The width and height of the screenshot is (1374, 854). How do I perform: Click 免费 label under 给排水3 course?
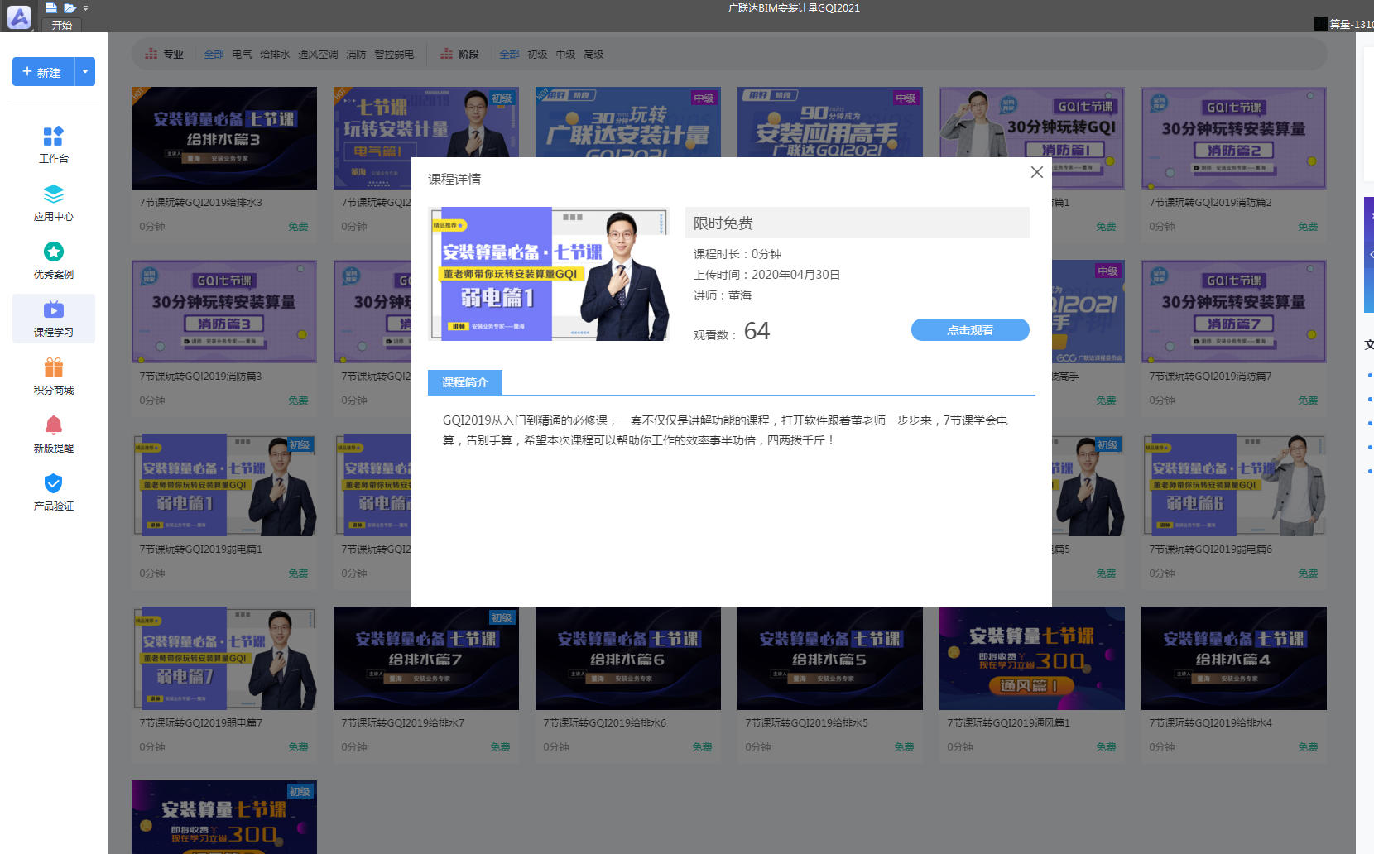coord(298,227)
